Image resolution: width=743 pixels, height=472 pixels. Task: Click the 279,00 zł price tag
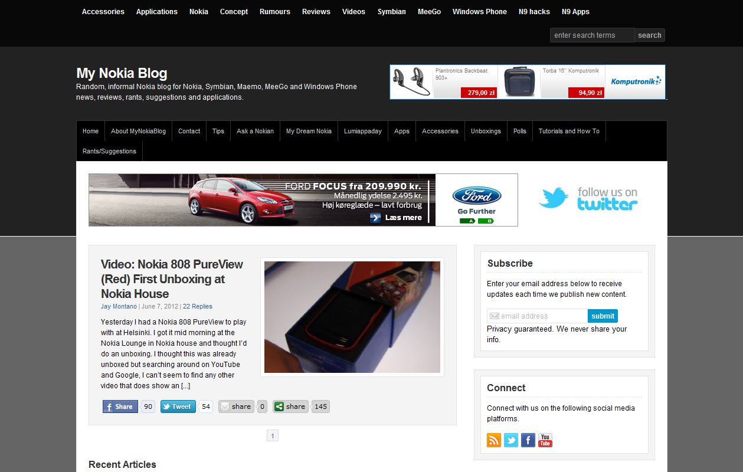point(479,93)
